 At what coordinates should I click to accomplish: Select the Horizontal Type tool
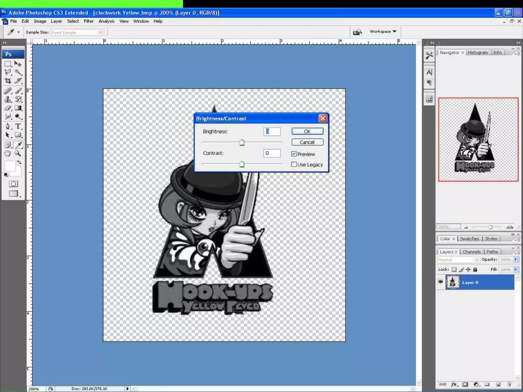click(x=18, y=126)
